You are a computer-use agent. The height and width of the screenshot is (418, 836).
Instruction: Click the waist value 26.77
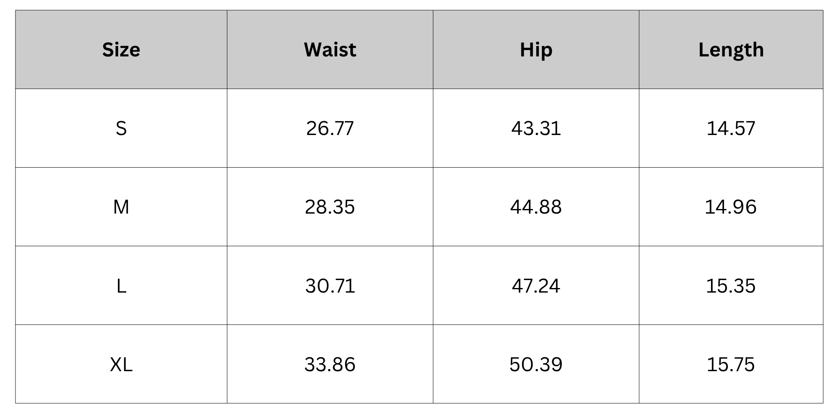tap(330, 128)
